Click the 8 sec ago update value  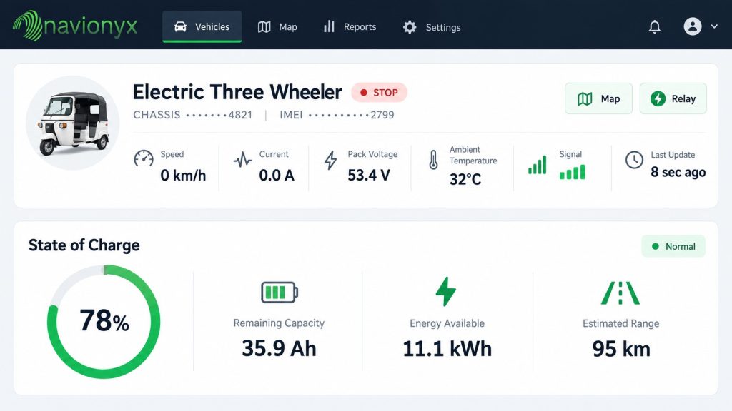(x=678, y=172)
